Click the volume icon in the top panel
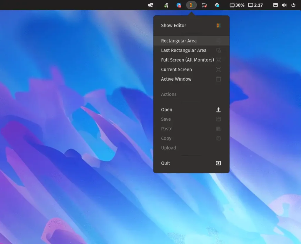Screen dimensions: 301x244 (x=284, y=5)
